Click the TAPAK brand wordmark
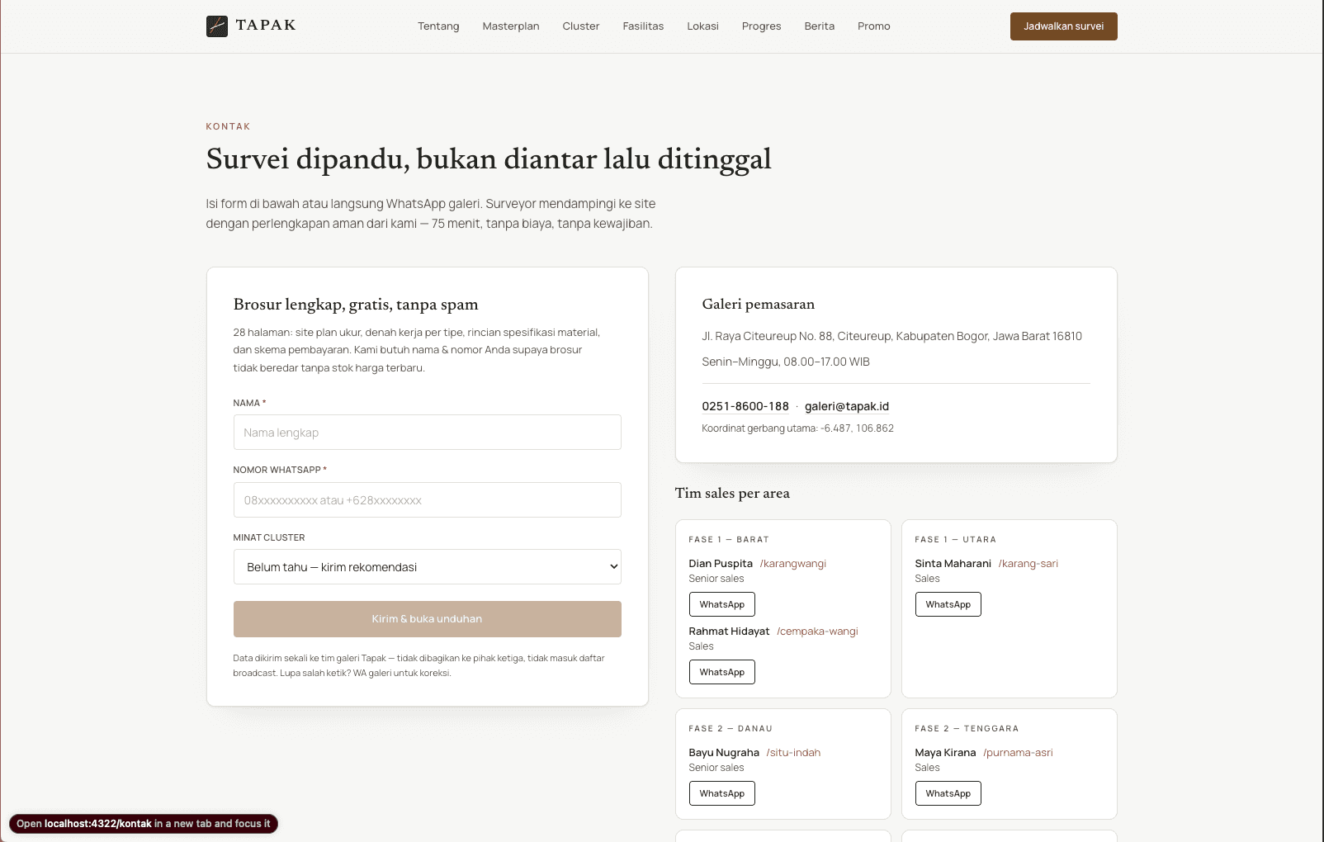1324x842 pixels. tap(266, 26)
